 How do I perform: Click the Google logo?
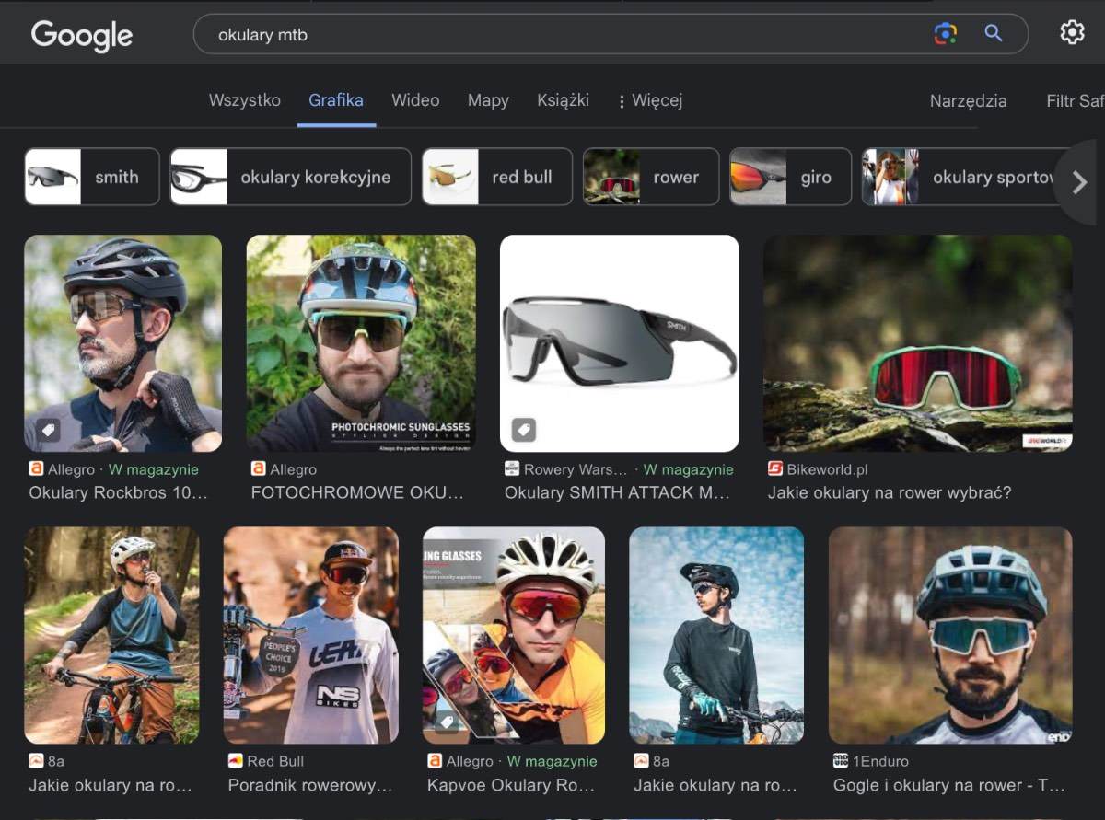coord(82,36)
